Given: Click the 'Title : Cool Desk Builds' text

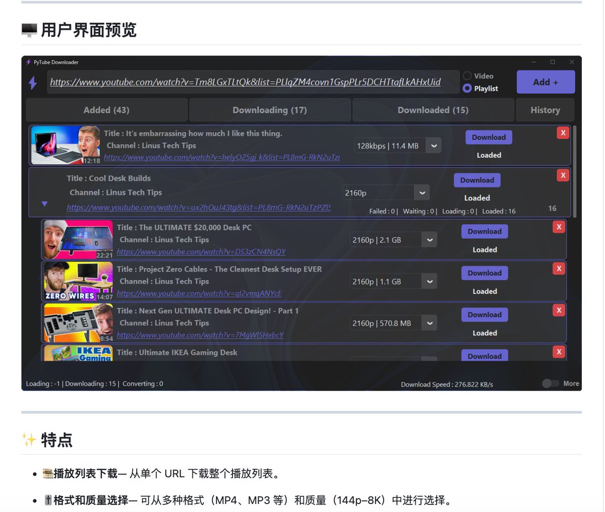Looking at the screenshot, I should pos(109,178).
